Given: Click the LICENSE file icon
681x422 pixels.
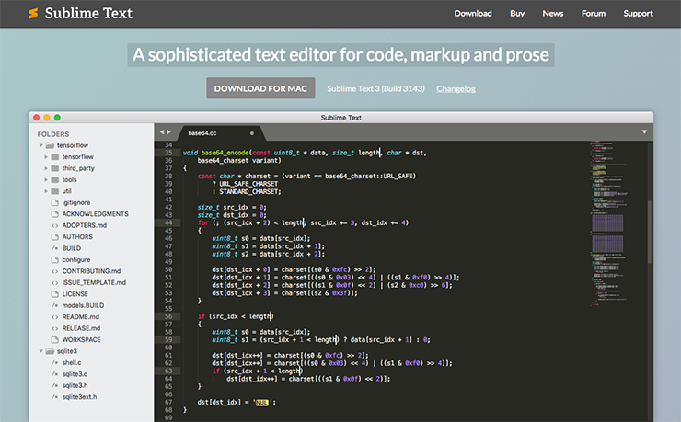Looking at the screenshot, I should [x=54, y=294].
